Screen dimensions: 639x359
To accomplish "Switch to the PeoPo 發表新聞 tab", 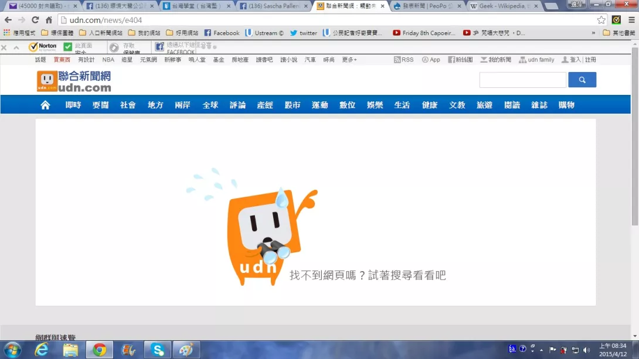I will point(427,6).
